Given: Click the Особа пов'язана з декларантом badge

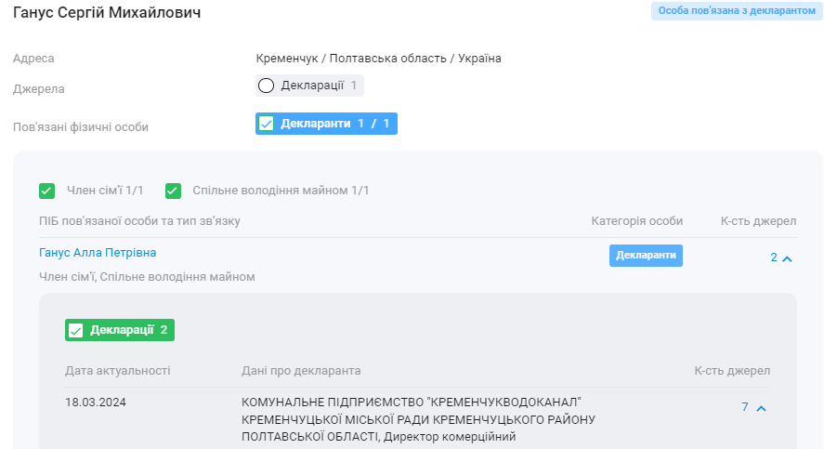Looking at the screenshot, I should click(737, 11).
